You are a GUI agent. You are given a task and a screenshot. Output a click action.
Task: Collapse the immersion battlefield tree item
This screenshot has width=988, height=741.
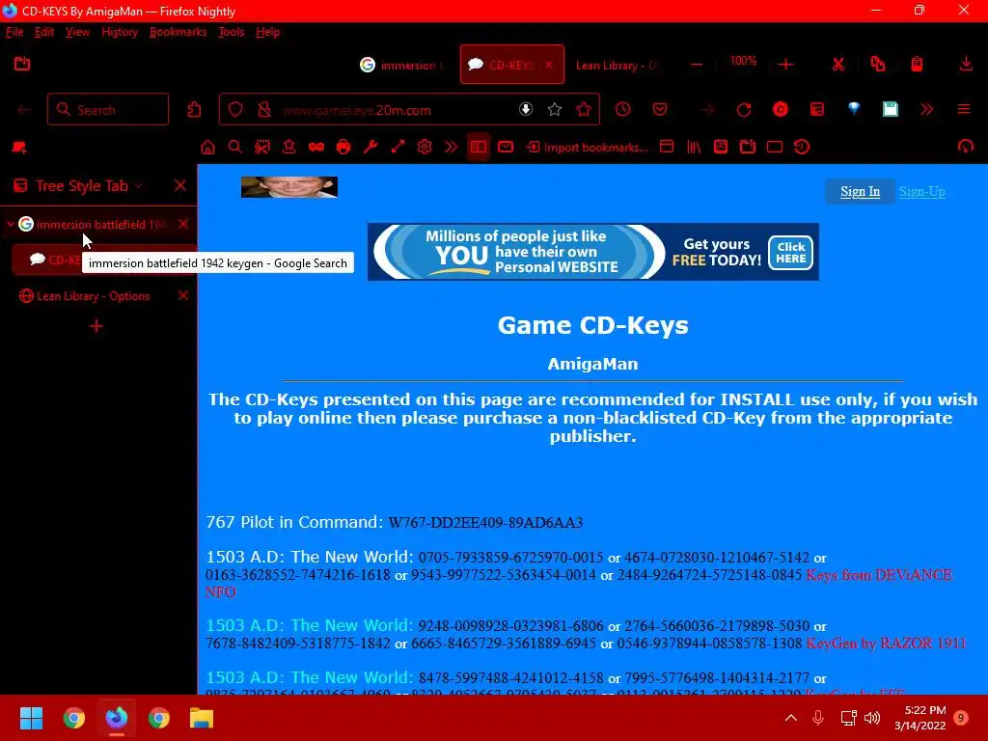[x=10, y=224]
